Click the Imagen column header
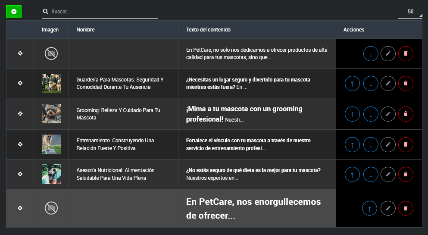428x235 pixels. tap(50, 30)
